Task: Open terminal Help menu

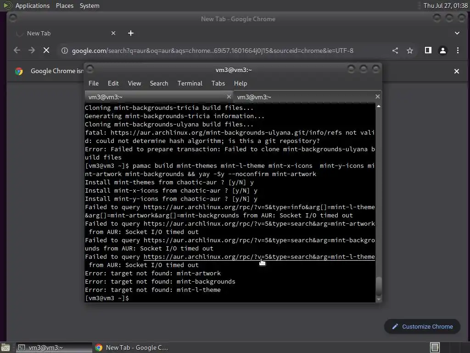Action: pos(241,84)
